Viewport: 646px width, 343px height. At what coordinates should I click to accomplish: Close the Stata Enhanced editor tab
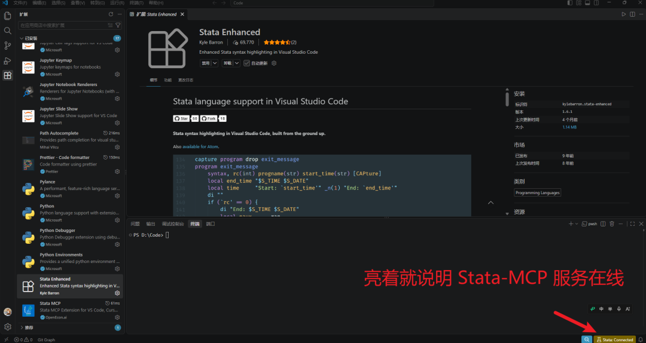(182, 14)
